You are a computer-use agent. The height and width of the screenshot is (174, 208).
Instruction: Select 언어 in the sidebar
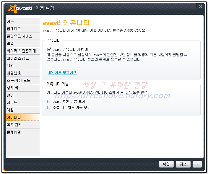point(22,95)
